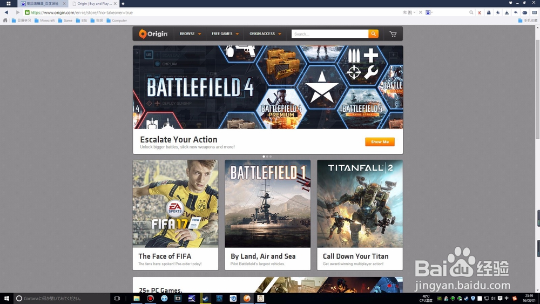The image size is (540, 304).
Task: Expand the ORIGIN ACCESS dropdown menu
Action: click(265, 33)
